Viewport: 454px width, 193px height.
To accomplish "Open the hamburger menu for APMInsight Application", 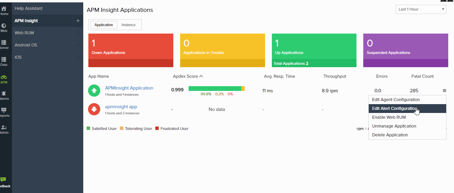I will point(444,91).
